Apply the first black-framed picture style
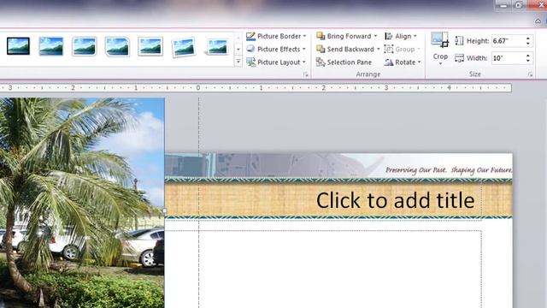 coord(18,46)
